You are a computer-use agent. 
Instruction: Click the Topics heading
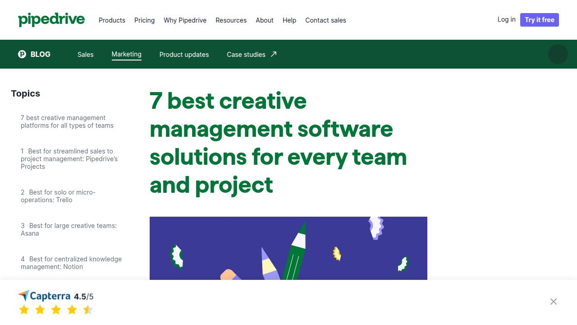click(x=26, y=93)
